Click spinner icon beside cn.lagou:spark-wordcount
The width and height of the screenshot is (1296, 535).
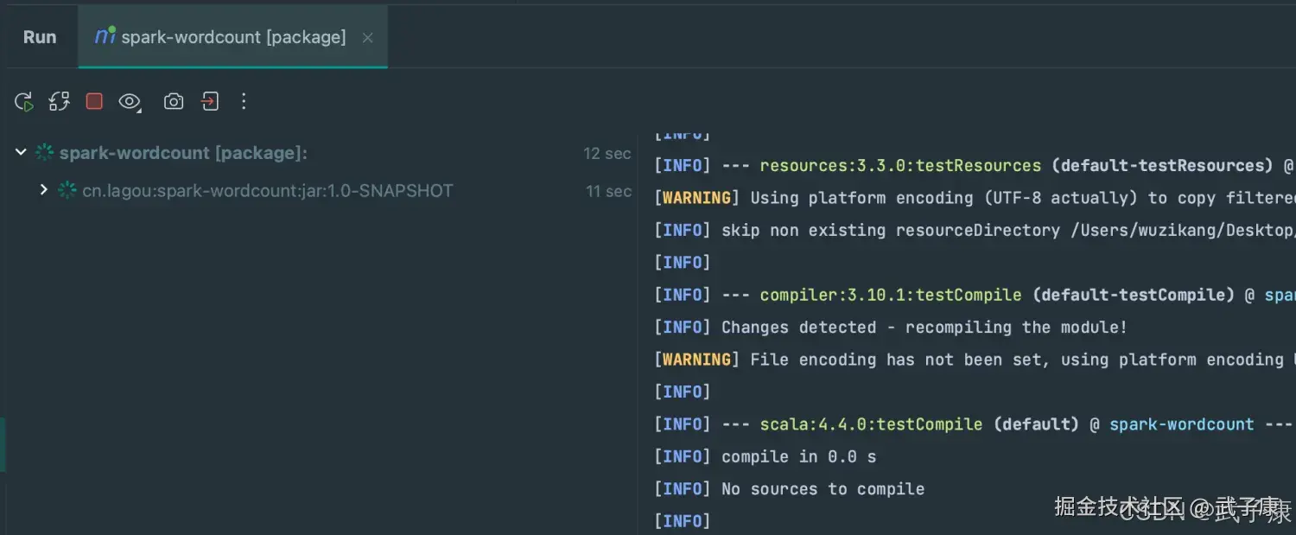pos(67,190)
